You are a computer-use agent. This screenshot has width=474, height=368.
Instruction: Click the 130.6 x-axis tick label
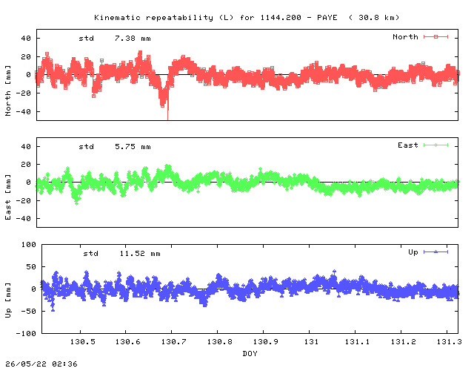coord(128,342)
